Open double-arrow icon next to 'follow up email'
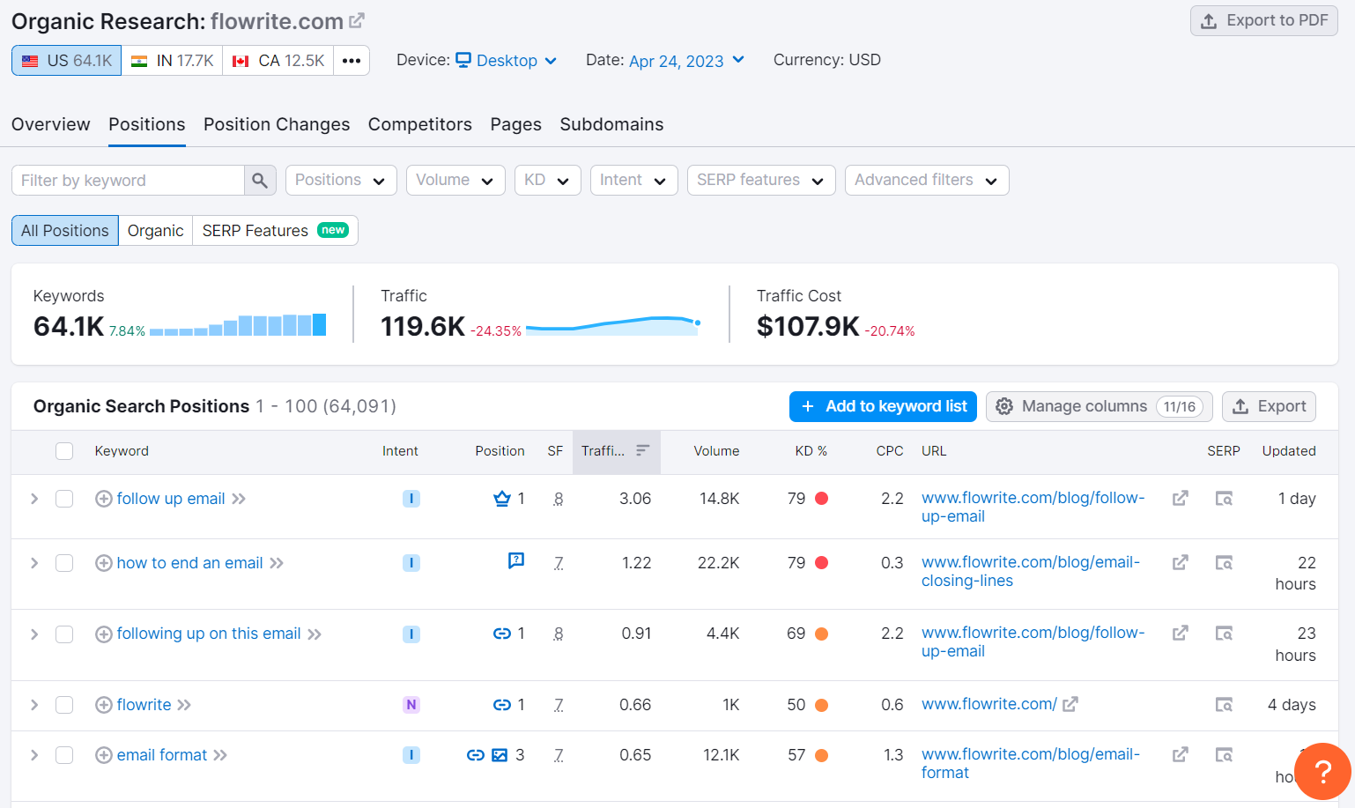1355x808 pixels. (x=239, y=499)
